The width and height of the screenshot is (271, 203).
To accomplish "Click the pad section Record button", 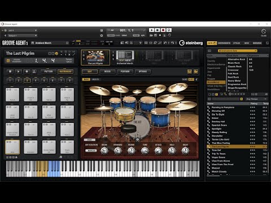I will (x=27, y=72).
